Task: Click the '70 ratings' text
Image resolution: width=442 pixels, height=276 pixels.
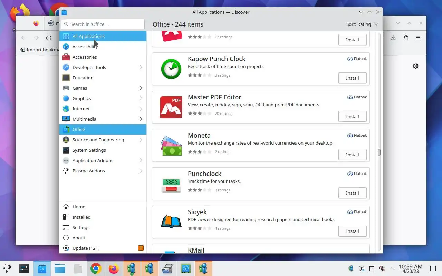Action: (223, 114)
